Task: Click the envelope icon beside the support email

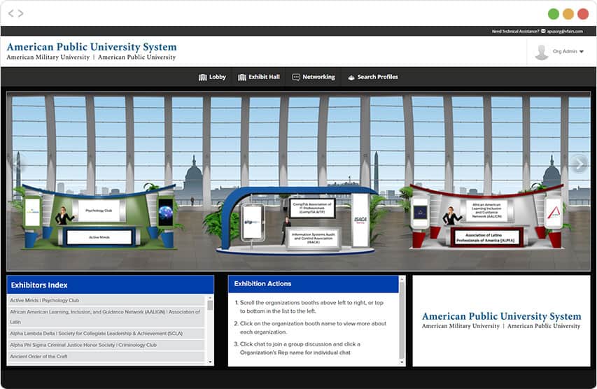Action: pos(543,31)
